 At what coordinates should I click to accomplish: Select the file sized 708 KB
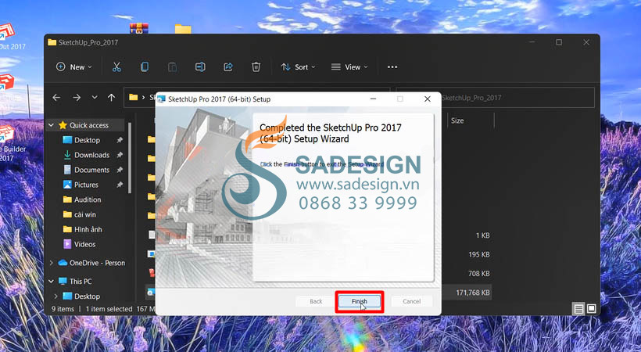[478, 274]
